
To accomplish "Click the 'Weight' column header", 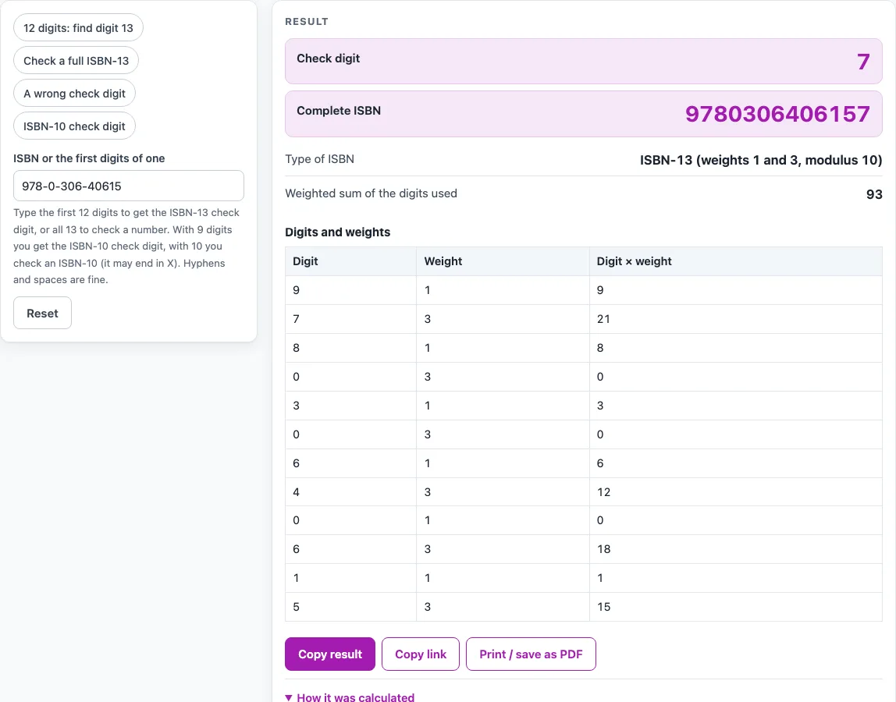I will (x=443, y=261).
